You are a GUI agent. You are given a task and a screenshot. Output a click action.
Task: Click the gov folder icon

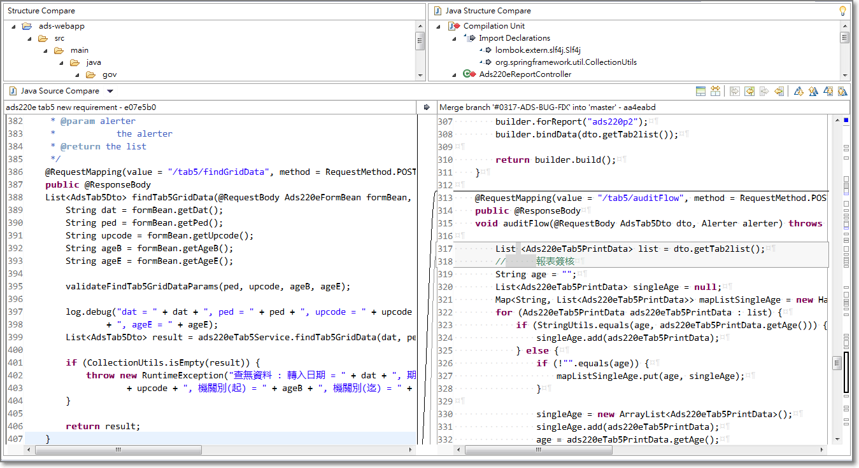pos(90,74)
